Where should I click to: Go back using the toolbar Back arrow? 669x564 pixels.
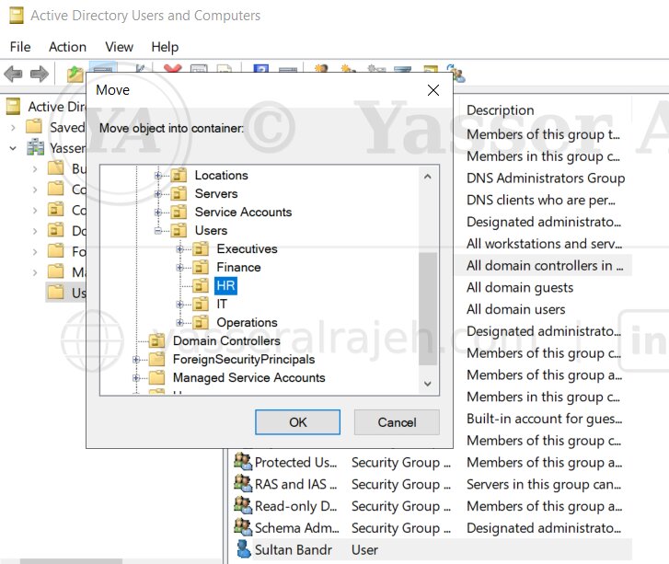point(13,75)
